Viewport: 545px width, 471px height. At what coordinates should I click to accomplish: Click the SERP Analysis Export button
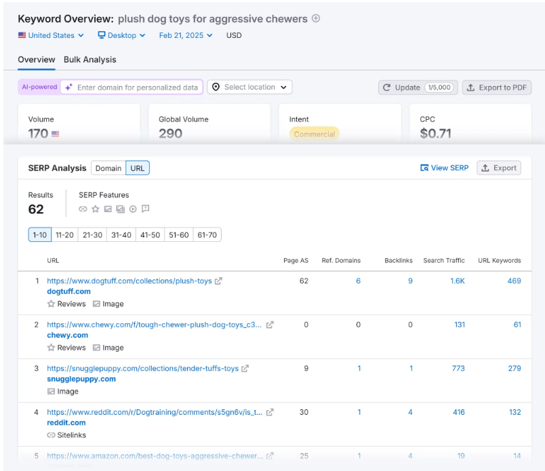click(x=499, y=168)
